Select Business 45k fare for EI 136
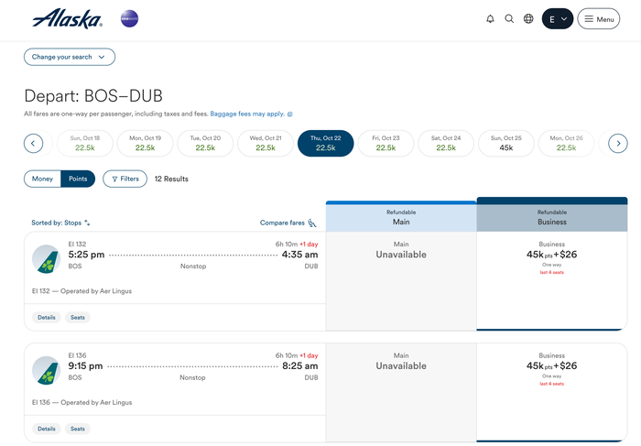 tap(552, 393)
